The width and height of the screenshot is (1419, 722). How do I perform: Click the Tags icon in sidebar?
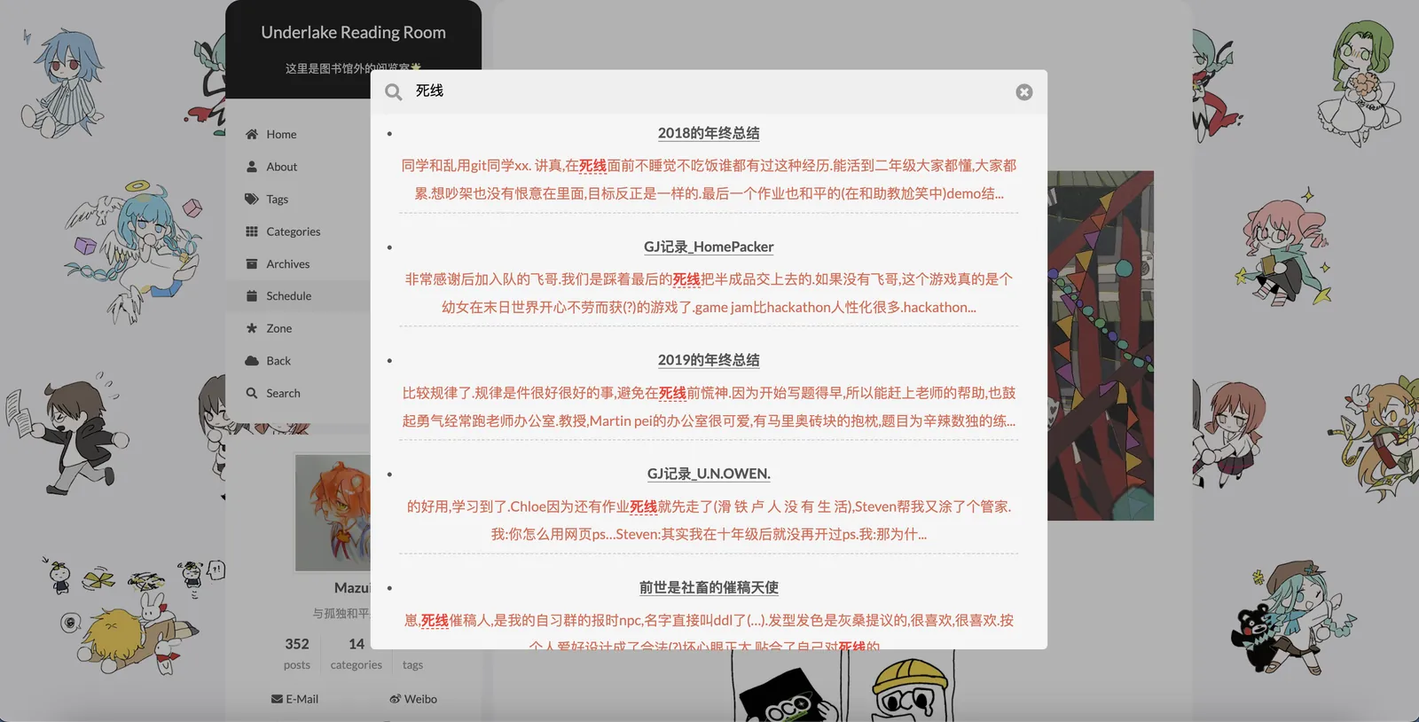point(252,199)
